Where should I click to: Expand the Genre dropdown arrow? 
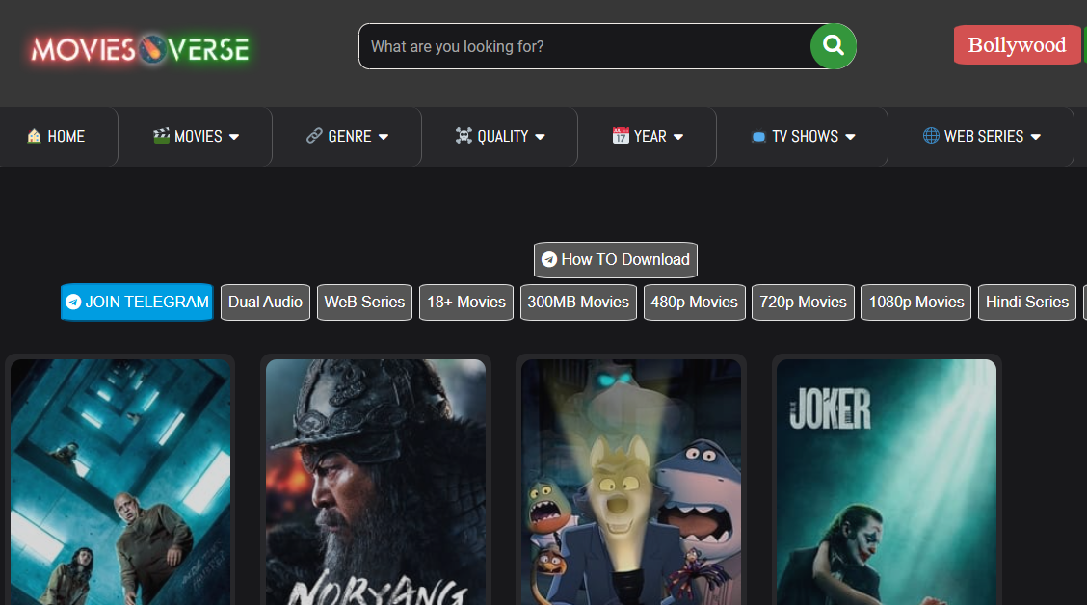coord(384,137)
